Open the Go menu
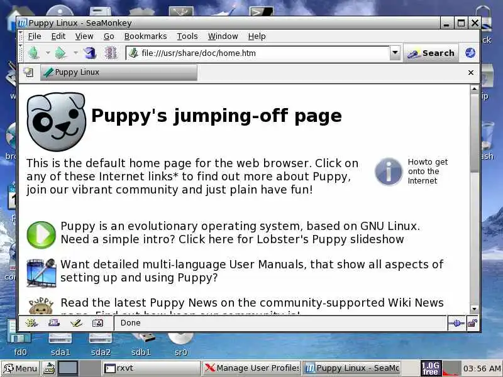503x377 pixels. [x=109, y=36]
